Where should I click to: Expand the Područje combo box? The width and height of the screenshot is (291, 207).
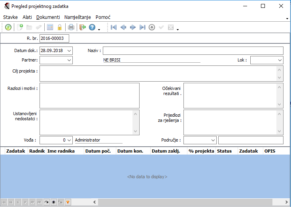[x=213, y=140]
